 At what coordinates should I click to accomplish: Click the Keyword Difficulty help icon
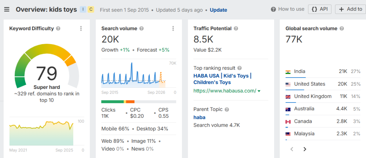[x=58, y=28]
